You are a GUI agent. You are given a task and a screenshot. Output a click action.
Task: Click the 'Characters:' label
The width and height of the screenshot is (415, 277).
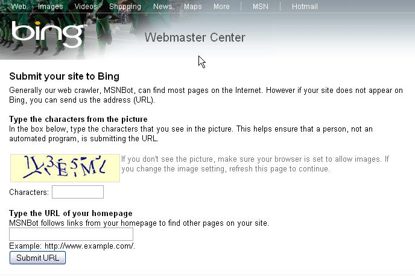[29, 192]
